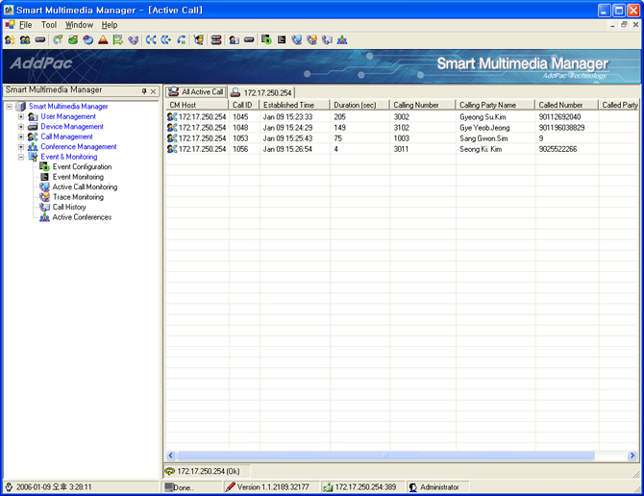Open Active Conferences in tree
The width and height of the screenshot is (644, 496).
pos(81,217)
